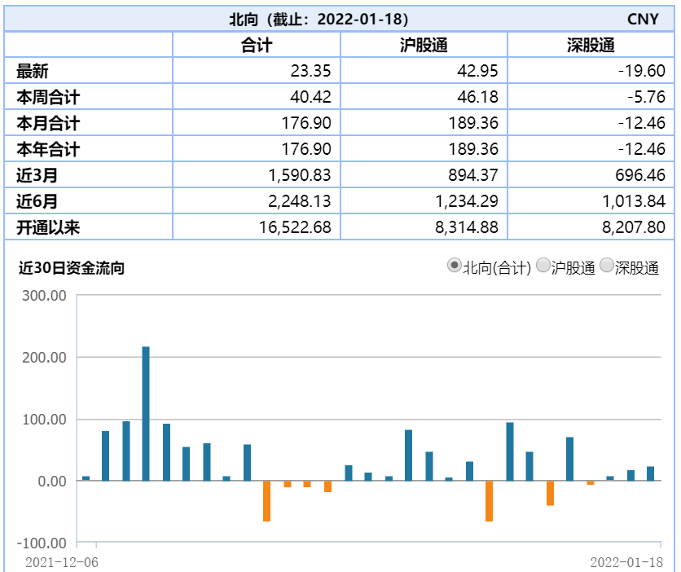Click the 本周合计 row label
Screen dimensions: 681x572
48,97
